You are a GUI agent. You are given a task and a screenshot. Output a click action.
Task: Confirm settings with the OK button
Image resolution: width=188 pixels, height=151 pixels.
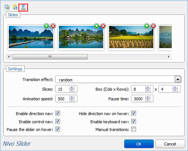[x=139, y=144]
